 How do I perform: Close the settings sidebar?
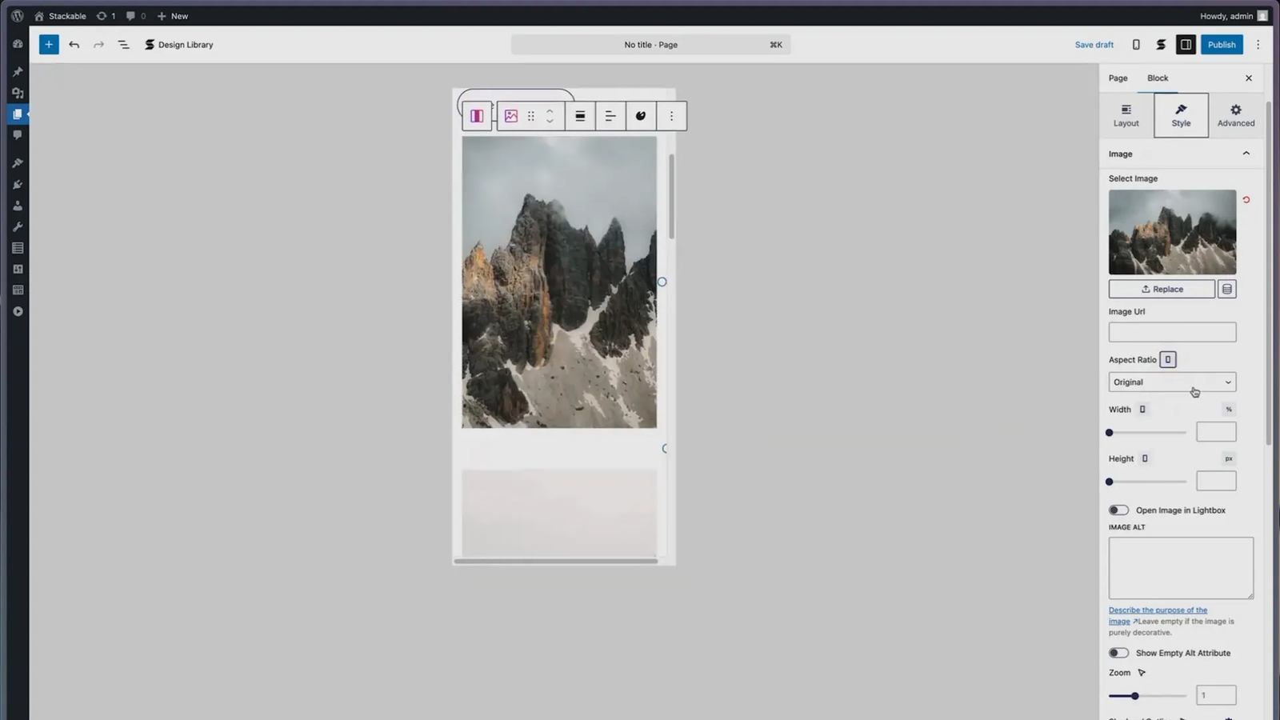coord(1249,78)
